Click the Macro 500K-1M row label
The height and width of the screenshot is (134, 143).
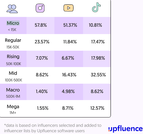point(13,93)
